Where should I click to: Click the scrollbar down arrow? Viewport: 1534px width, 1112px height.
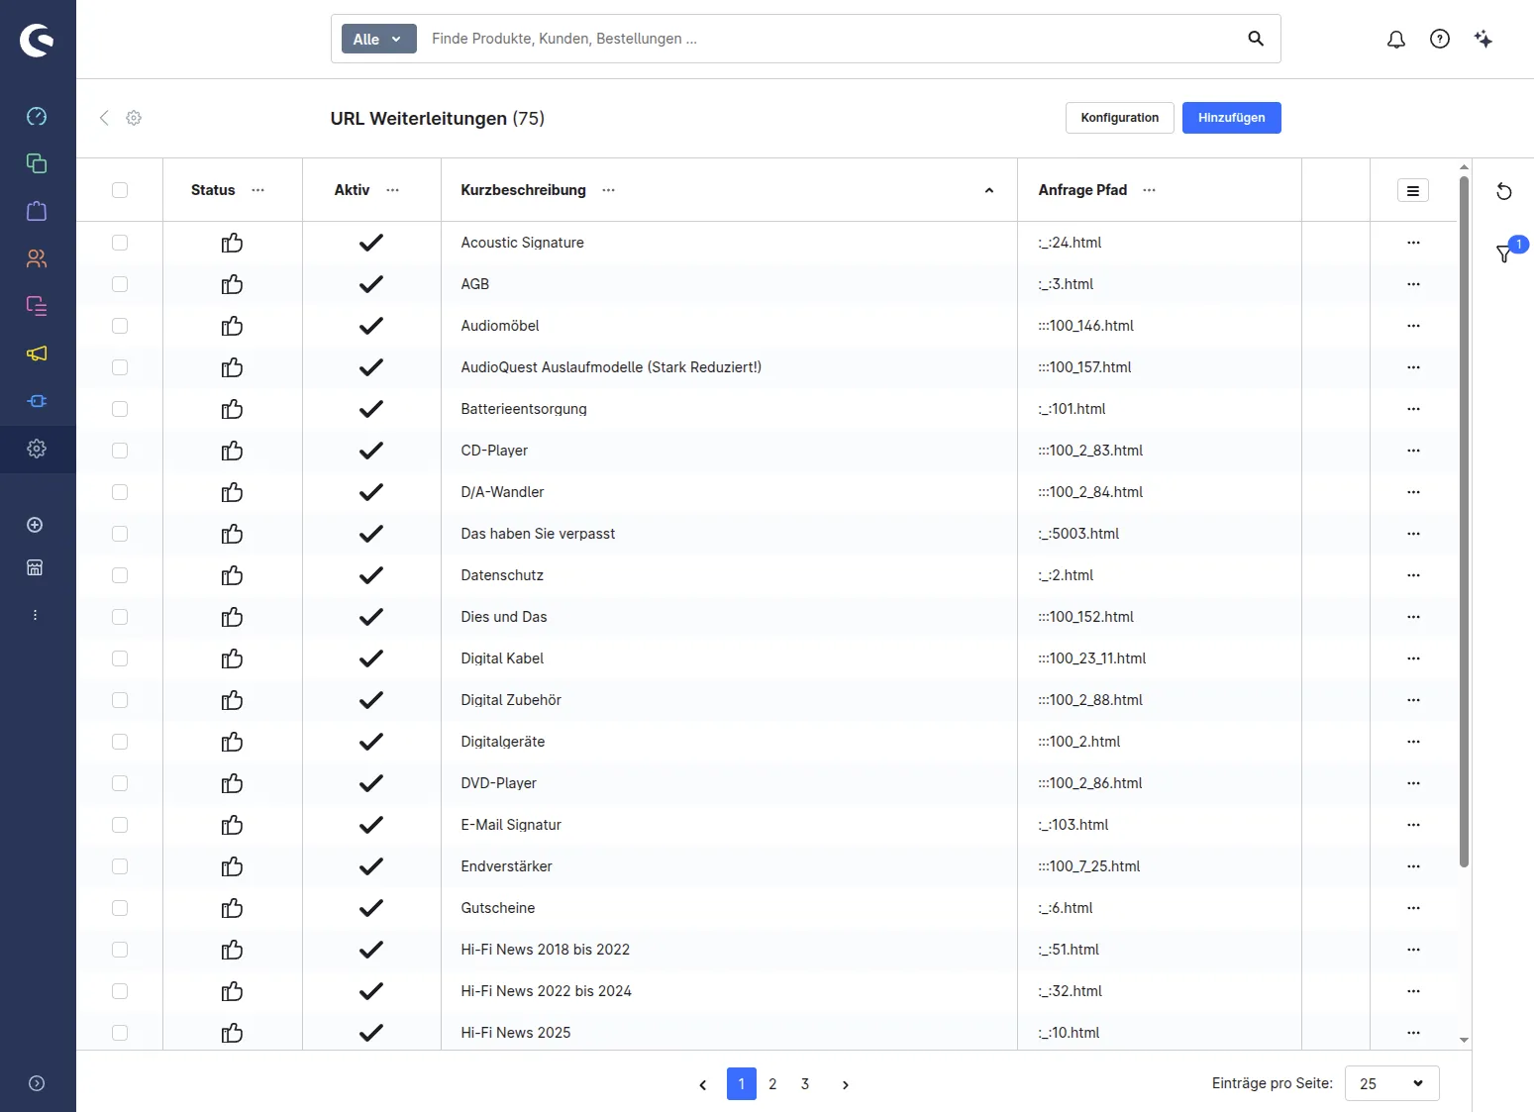click(x=1464, y=1040)
